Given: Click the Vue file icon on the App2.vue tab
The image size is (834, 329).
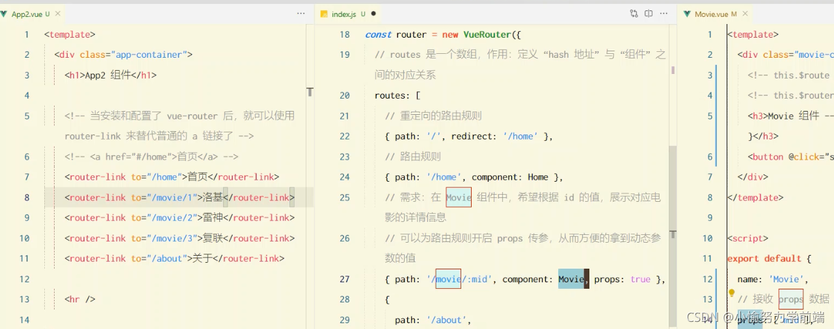Looking at the screenshot, I should pos(5,14).
